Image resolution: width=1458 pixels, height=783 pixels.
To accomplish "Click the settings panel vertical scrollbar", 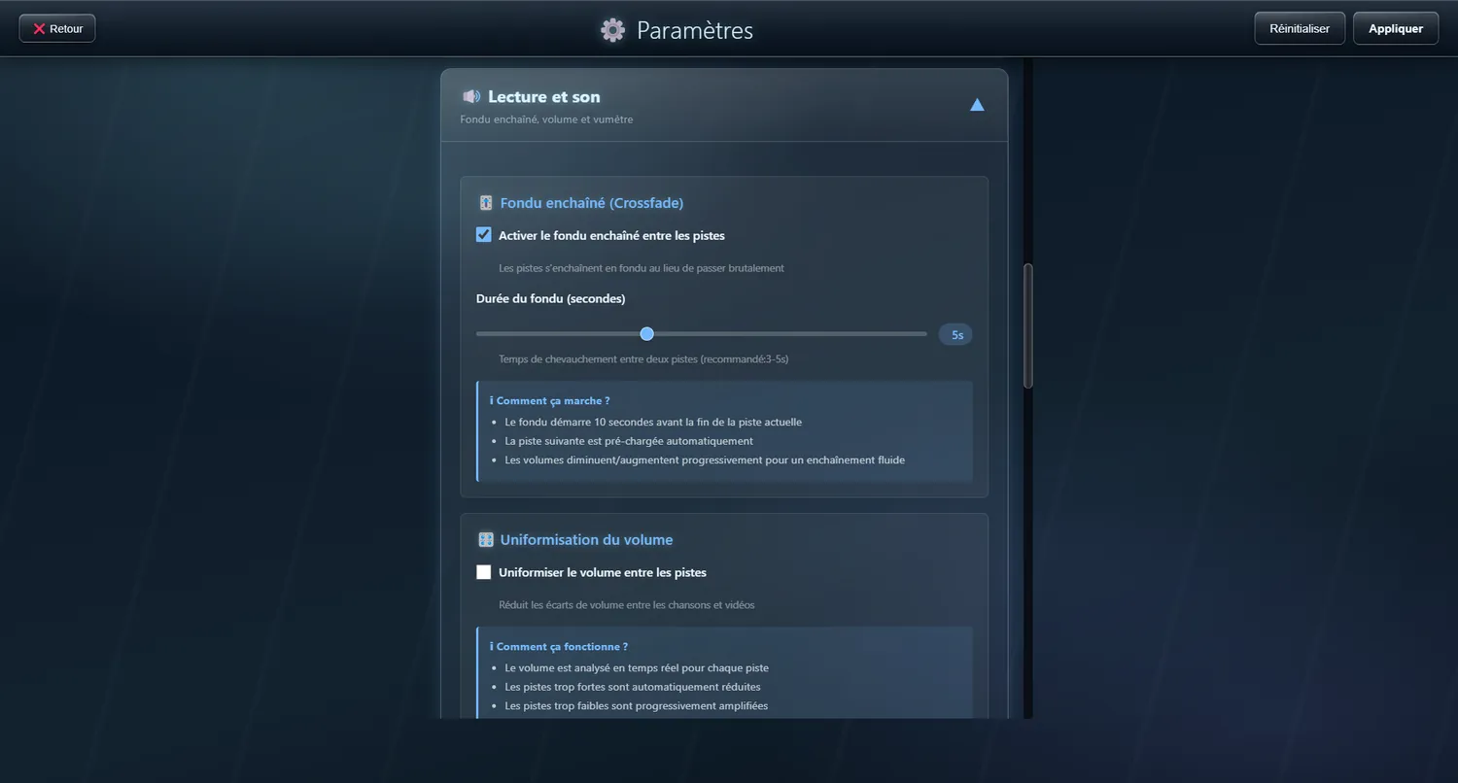I will coord(1028,326).
